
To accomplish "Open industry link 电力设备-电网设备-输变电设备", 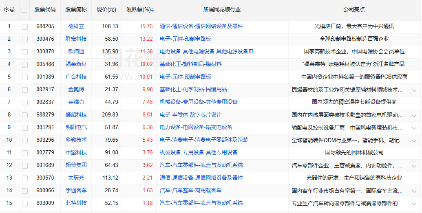I will point(196,127).
